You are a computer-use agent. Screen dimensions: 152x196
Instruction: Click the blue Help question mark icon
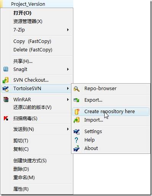click(x=76, y=140)
